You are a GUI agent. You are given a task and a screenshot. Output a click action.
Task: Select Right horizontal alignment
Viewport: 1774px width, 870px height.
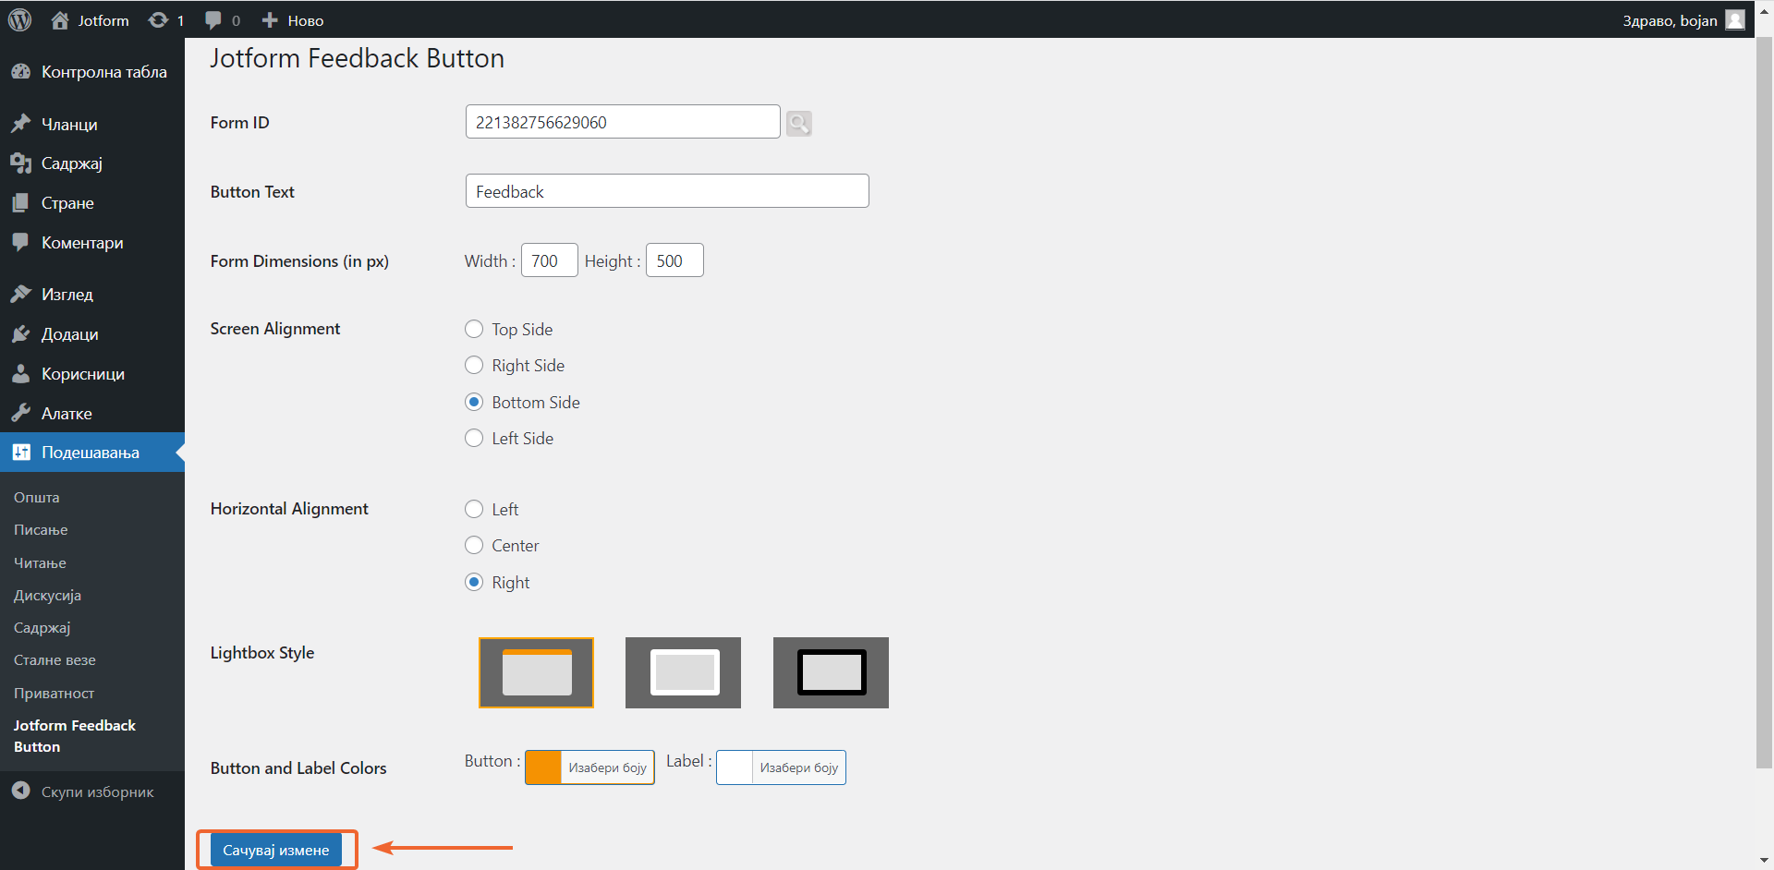click(x=474, y=582)
